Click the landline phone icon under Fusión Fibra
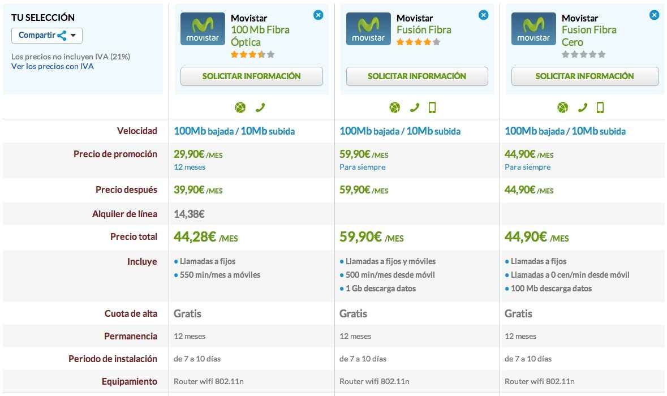 [x=414, y=108]
